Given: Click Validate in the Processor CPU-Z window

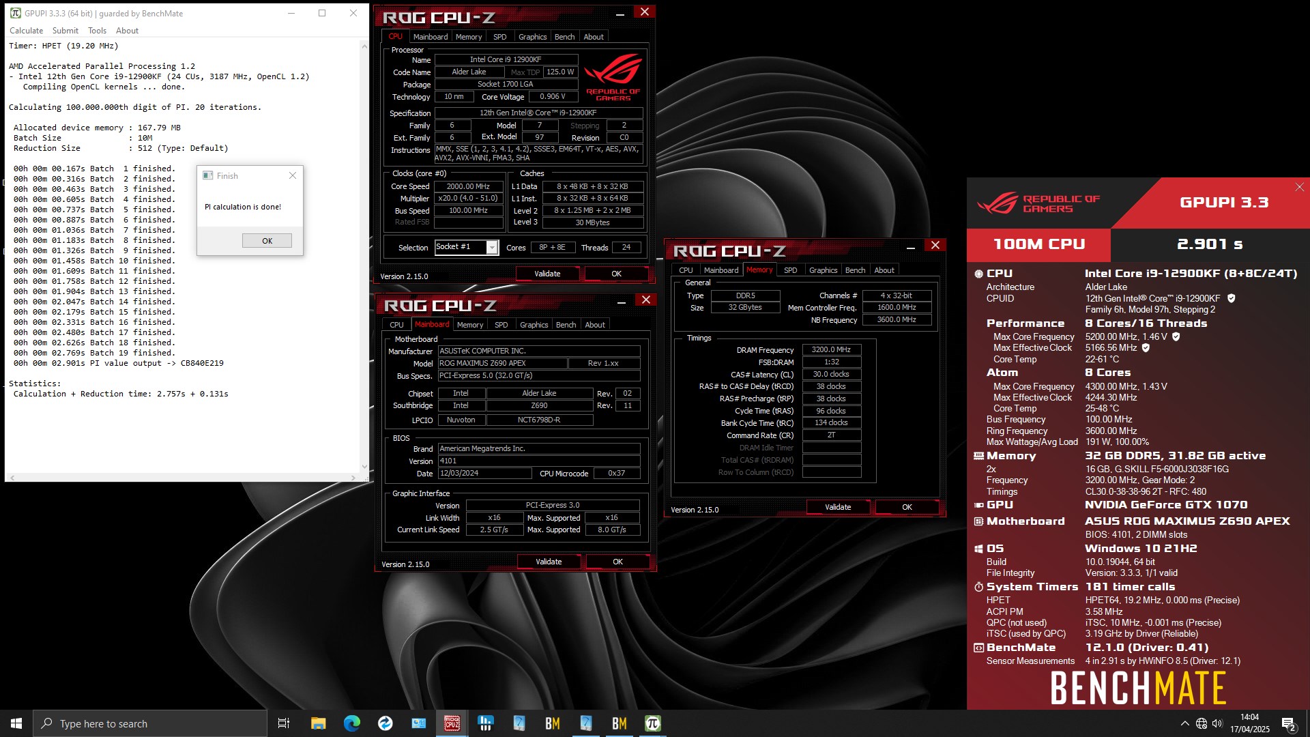Looking at the screenshot, I should coord(547,274).
